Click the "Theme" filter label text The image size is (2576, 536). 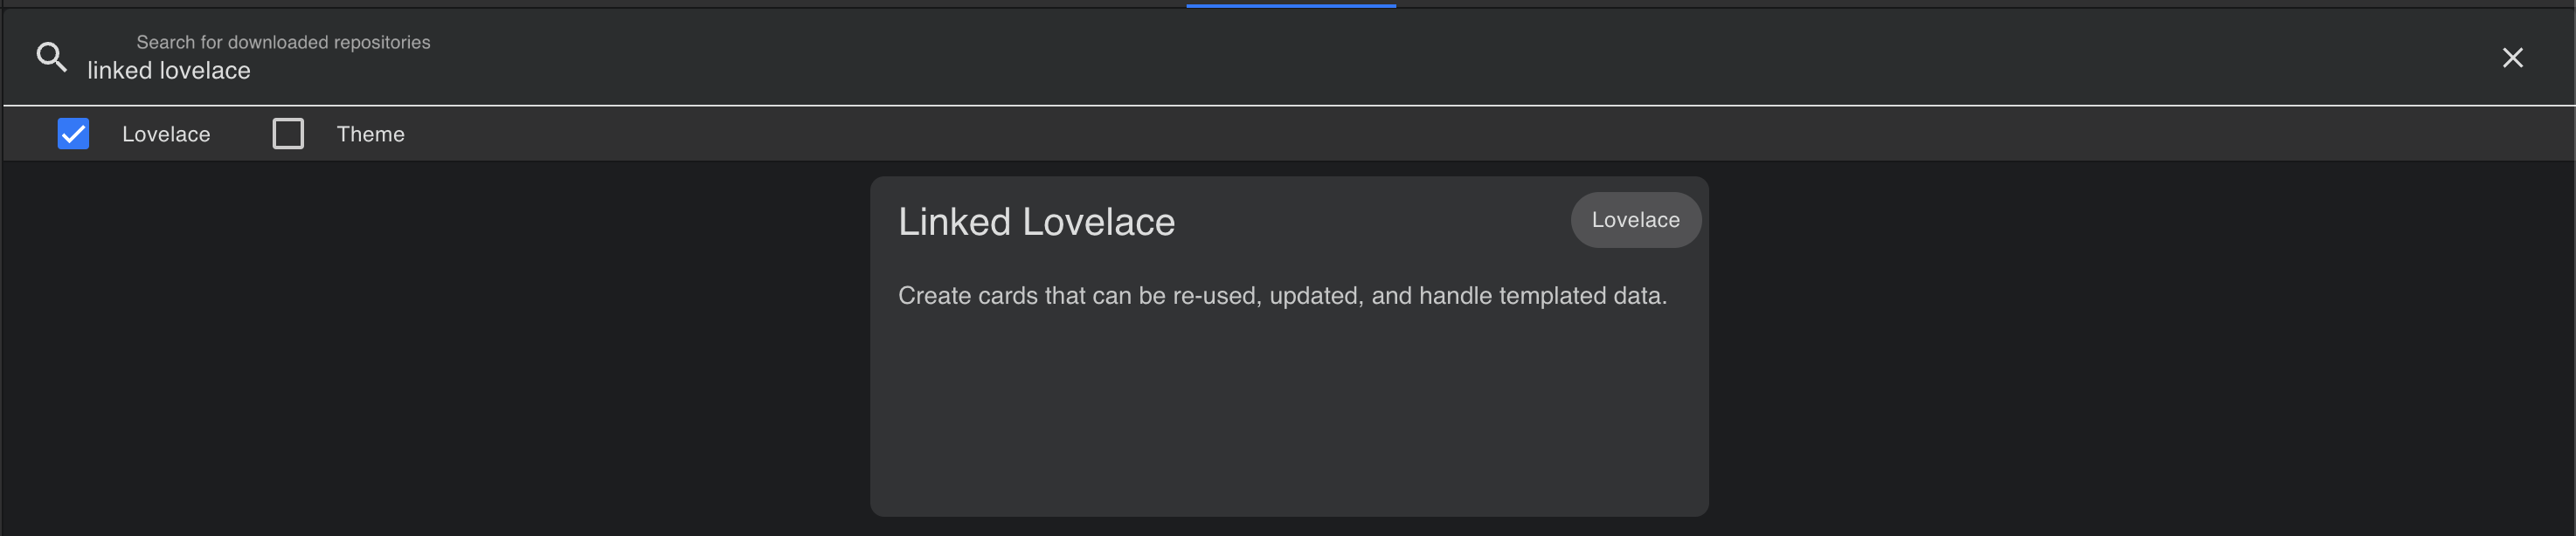(370, 134)
